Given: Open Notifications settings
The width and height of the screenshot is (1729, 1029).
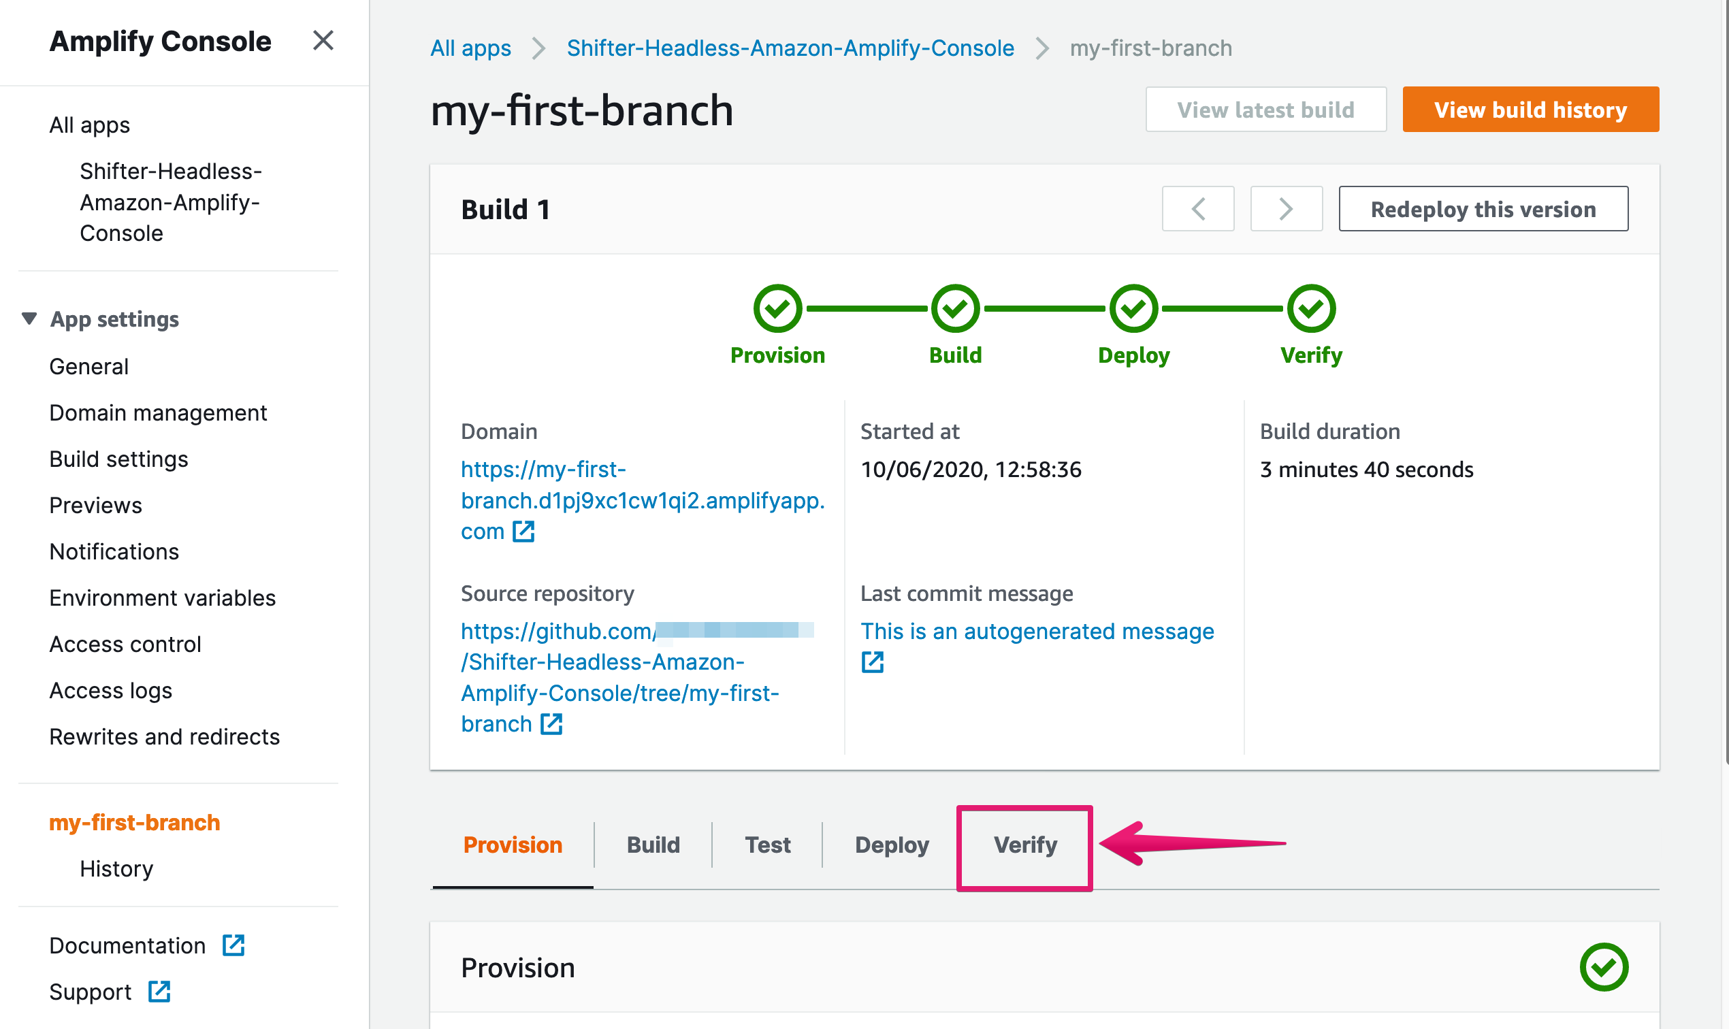Looking at the screenshot, I should point(114,552).
